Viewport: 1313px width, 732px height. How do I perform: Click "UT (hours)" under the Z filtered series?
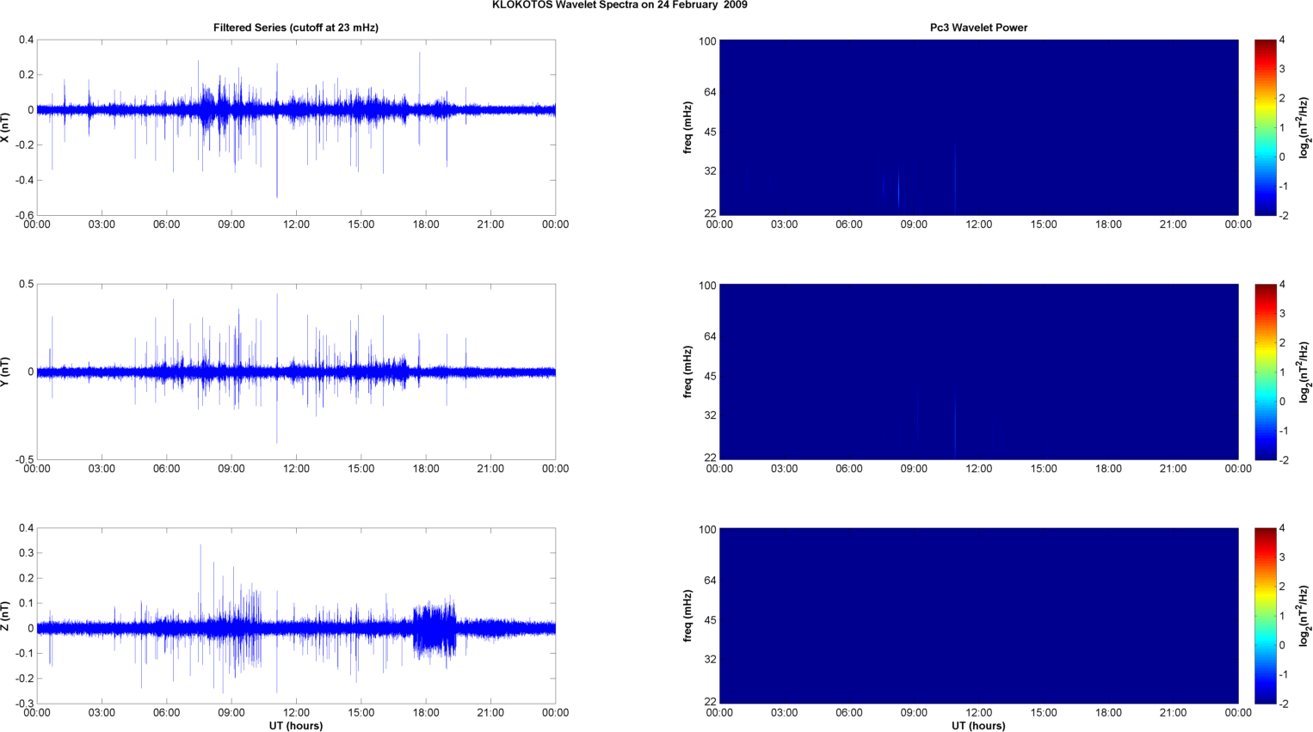(x=296, y=726)
